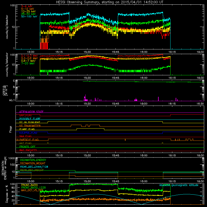The image size is (207, 207).
Task: Click the 60 tick label on bottom panel
Action: coord(13,192)
